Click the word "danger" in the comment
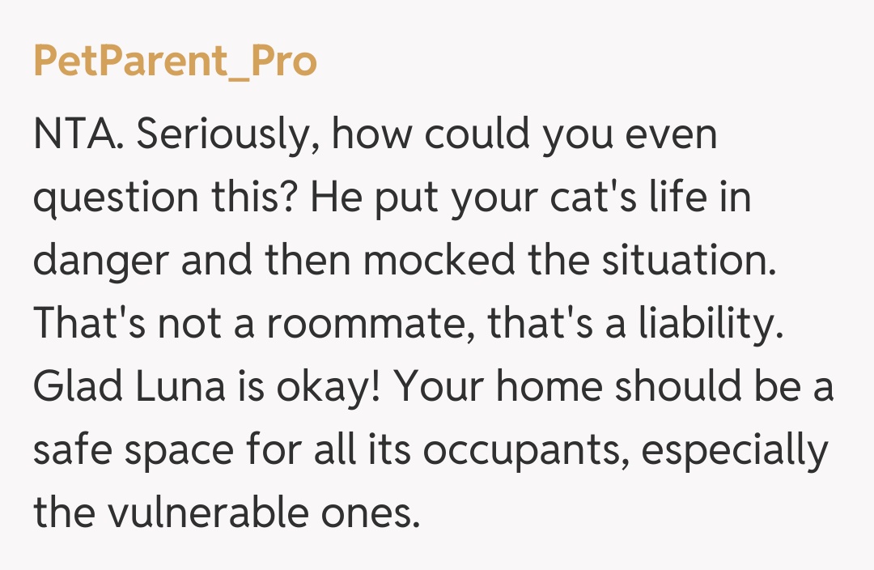 (100, 262)
